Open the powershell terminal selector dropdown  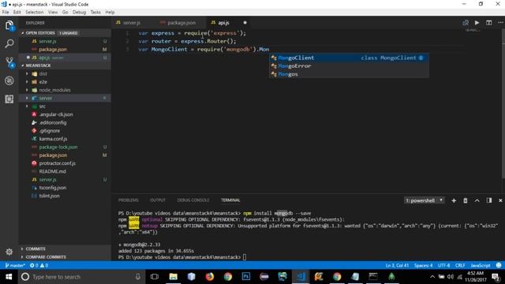coord(425,200)
